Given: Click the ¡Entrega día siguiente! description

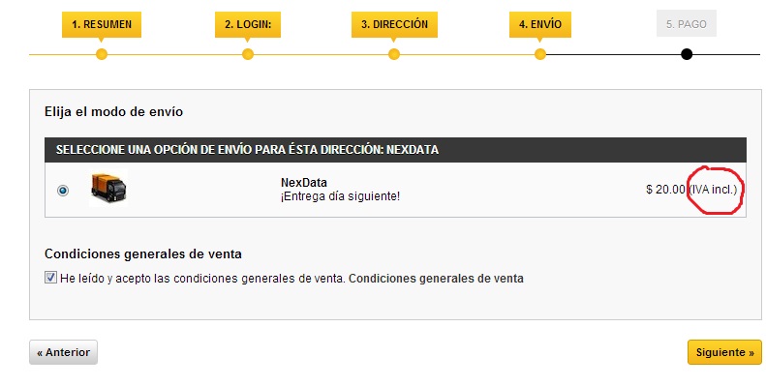Looking at the screenshot, I should click(x=340, y=196).
